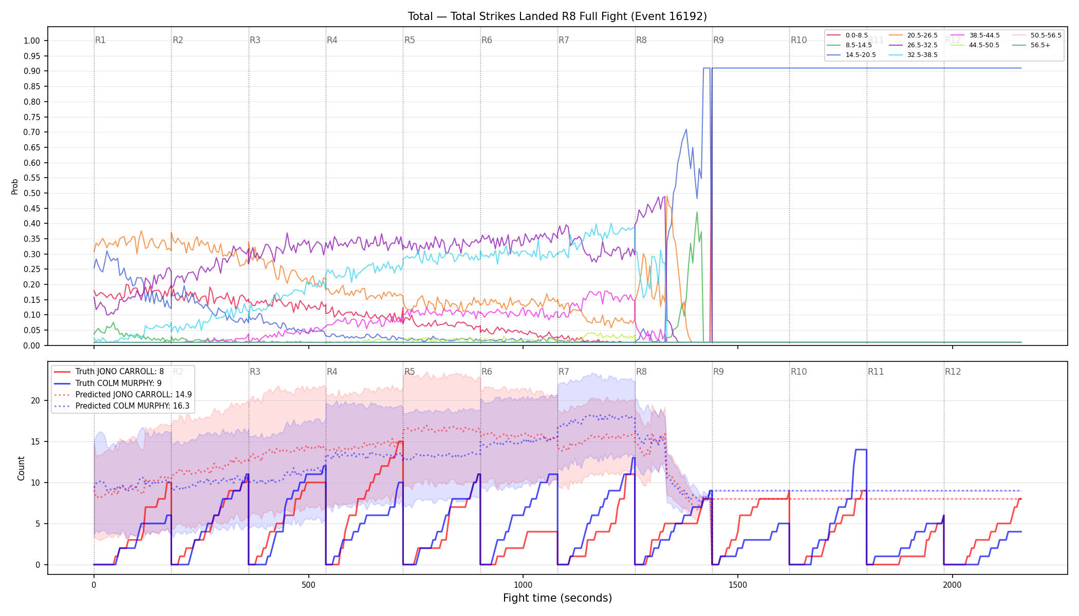This screenshot has width=1079, height=616.
Task: Click the 15 tick on the Count axis
Action: pos(35,442)
